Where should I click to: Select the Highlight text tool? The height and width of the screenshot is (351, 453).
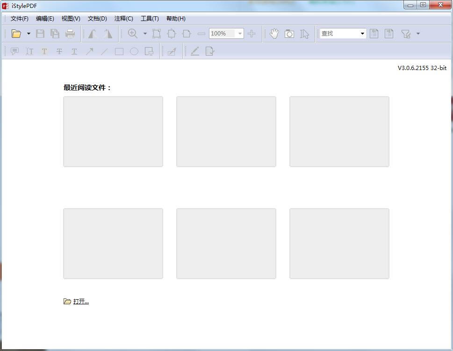tap(44, 51)
